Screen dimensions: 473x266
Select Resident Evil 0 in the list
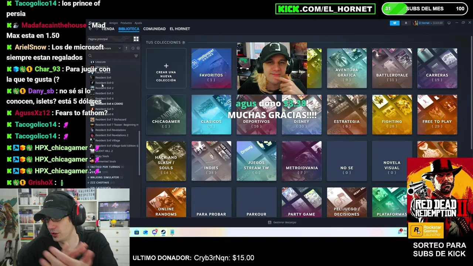pos(104,83)
